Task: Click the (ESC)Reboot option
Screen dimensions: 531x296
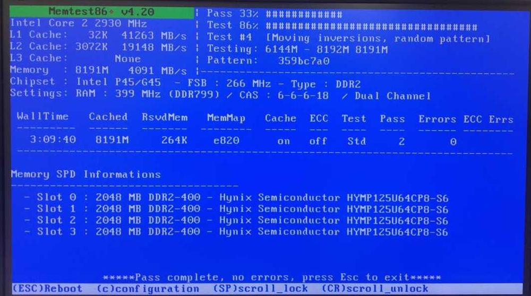Action: tap(47, 289)
